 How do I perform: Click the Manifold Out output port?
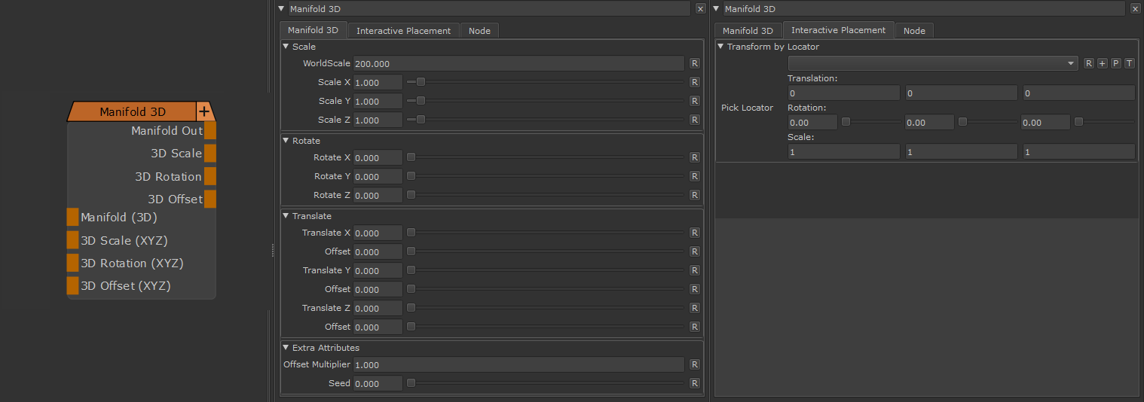210,130
